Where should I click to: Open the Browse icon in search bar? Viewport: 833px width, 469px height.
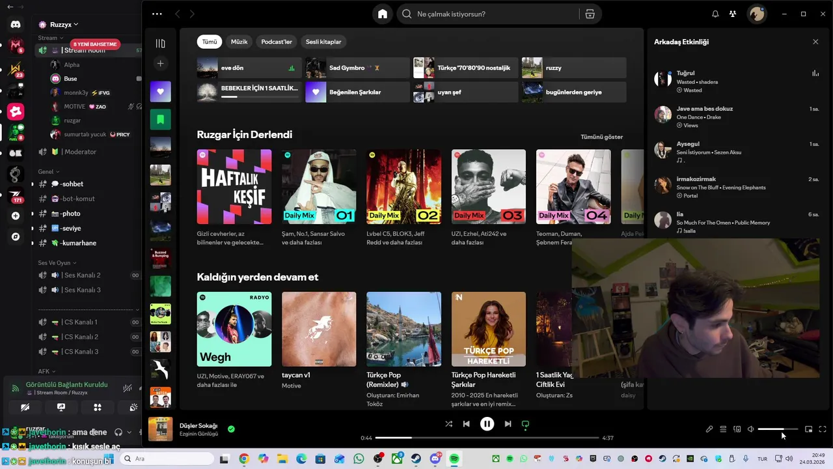pos(590,14)
